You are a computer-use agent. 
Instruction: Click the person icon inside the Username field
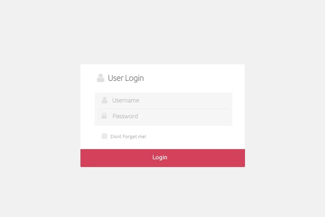click(104, 100)
